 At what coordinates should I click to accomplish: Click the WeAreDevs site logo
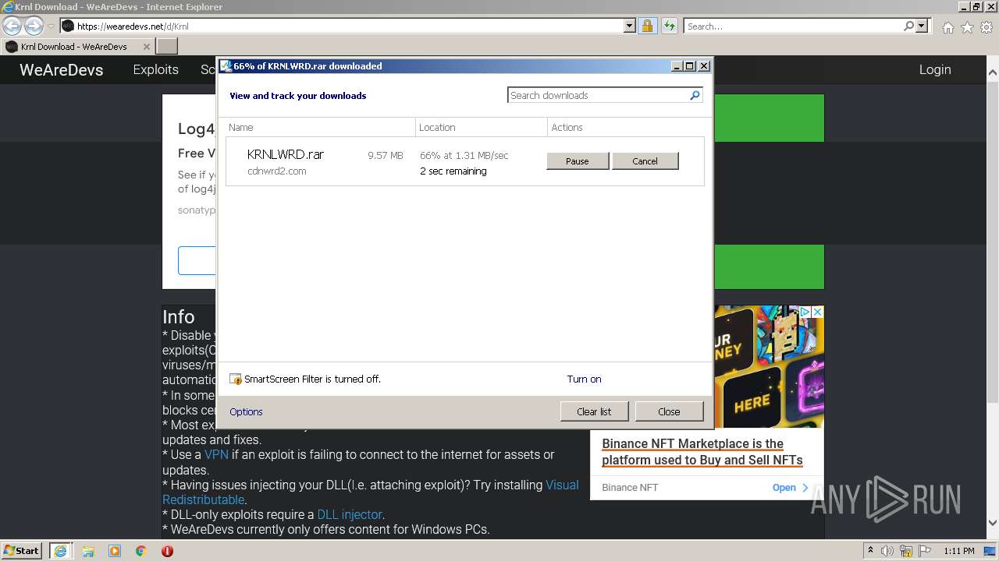[61, 69]
